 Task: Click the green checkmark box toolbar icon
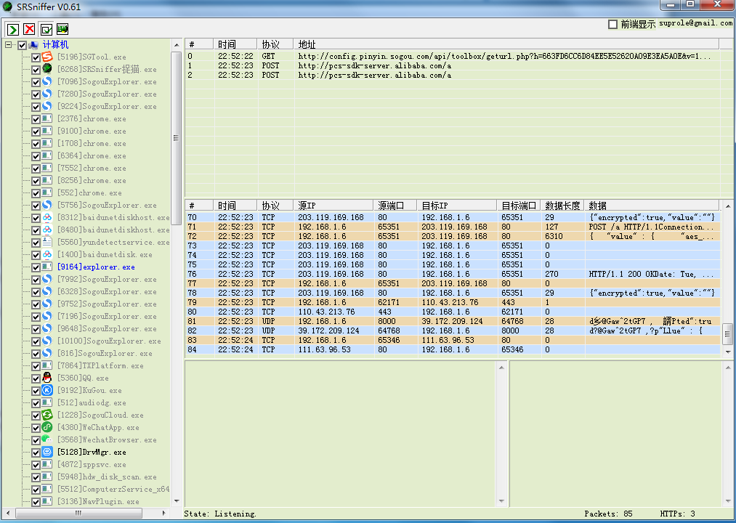click(46, 30)
